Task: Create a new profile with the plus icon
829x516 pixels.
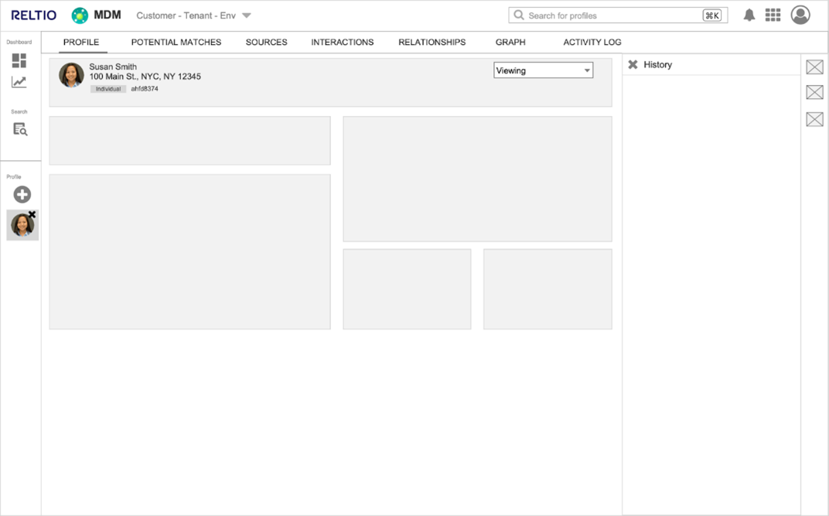Action: tap(21, 194)
